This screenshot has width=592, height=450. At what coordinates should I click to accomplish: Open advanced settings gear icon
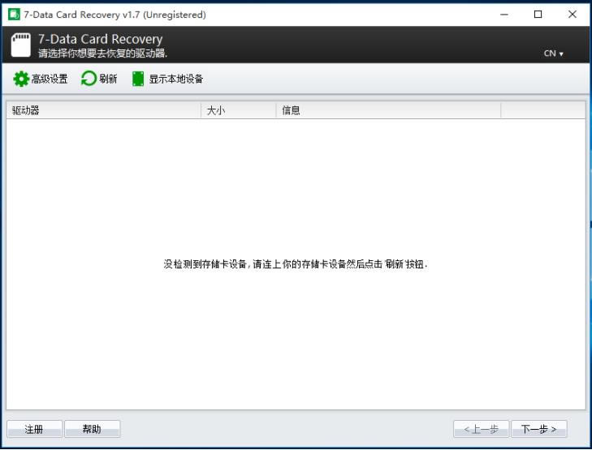point(21,79)
